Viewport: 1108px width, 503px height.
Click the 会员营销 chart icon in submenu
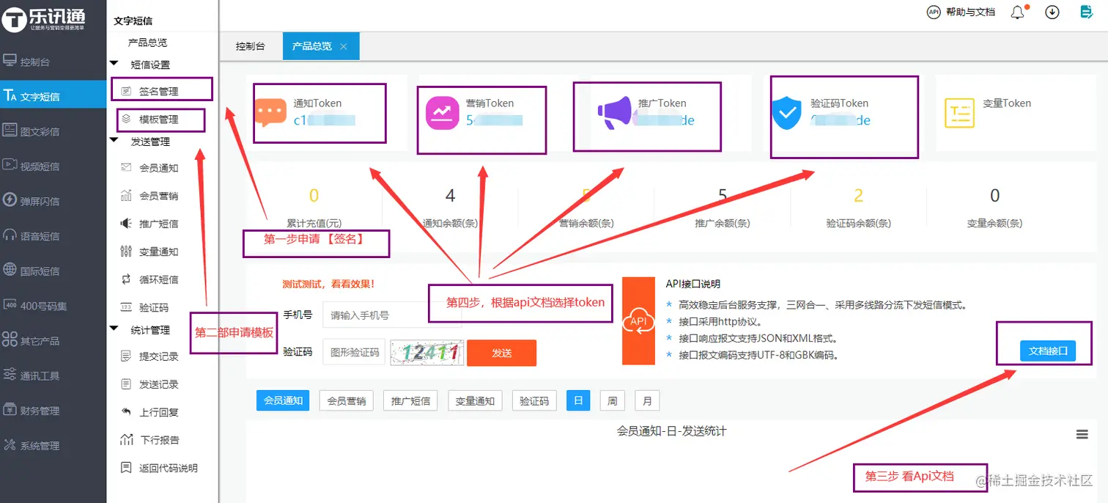click(x=125, y=196)
